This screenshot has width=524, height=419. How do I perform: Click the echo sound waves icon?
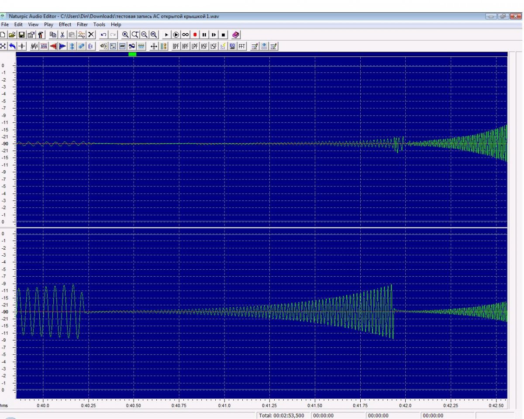91,46
